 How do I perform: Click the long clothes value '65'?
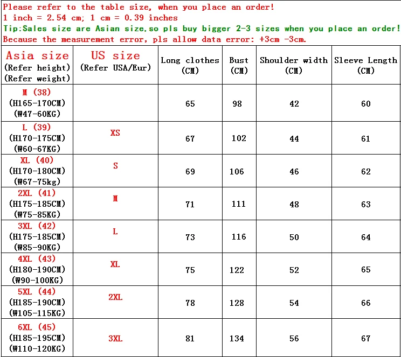pos(190,104)
